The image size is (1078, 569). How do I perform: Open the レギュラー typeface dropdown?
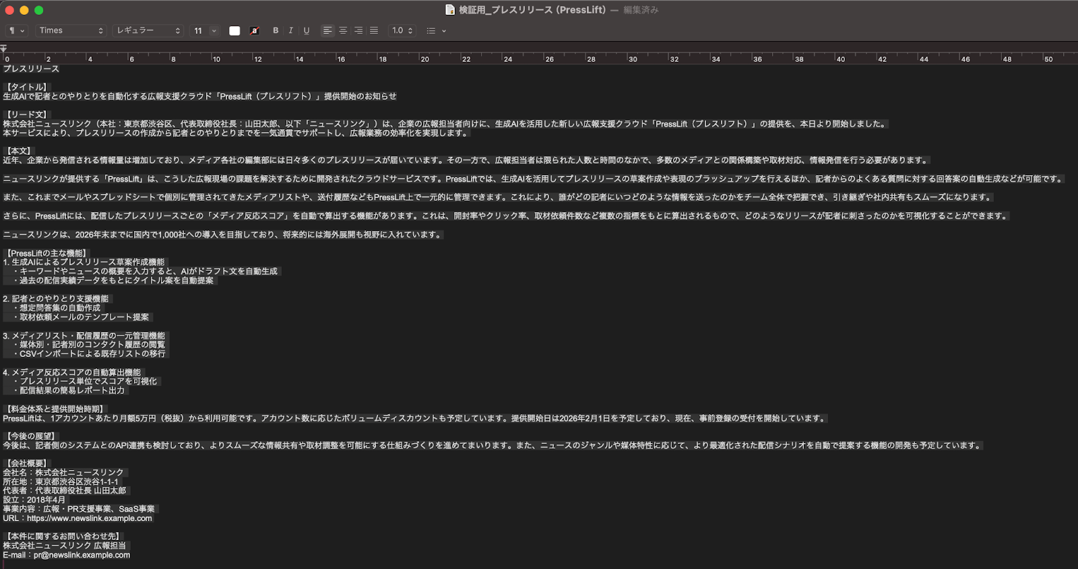point(148,30)
